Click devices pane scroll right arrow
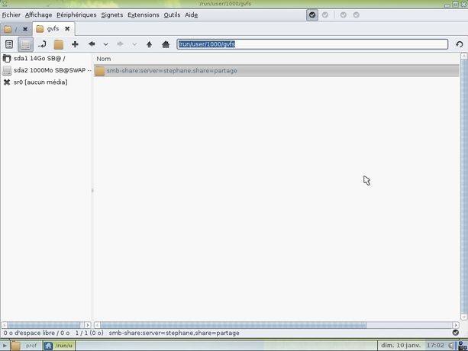The height and width of the screenshot is (351, 468). [88, 325]
